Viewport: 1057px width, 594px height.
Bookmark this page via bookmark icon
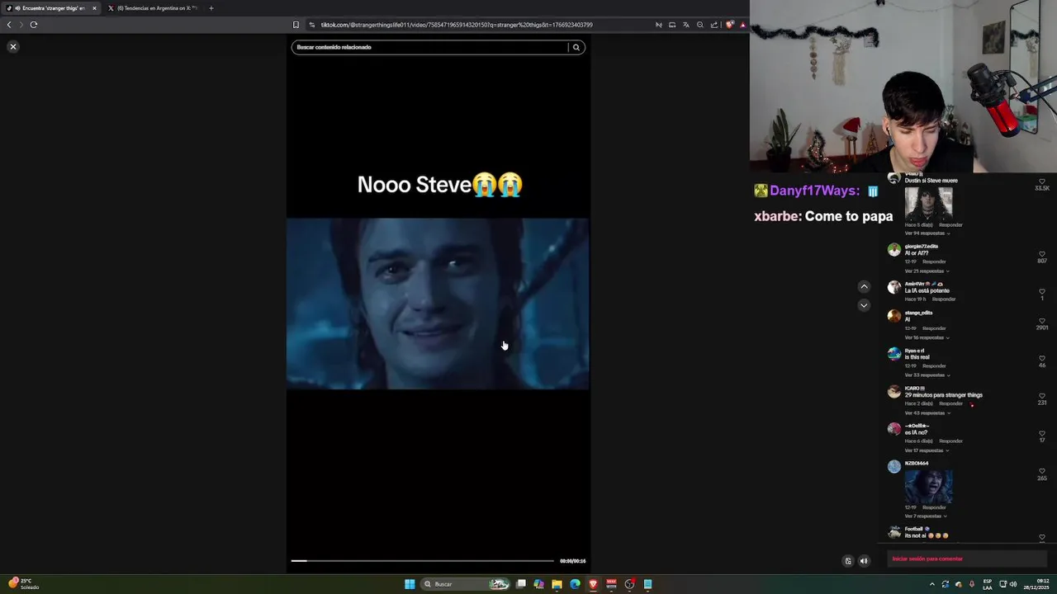(296, 25)
